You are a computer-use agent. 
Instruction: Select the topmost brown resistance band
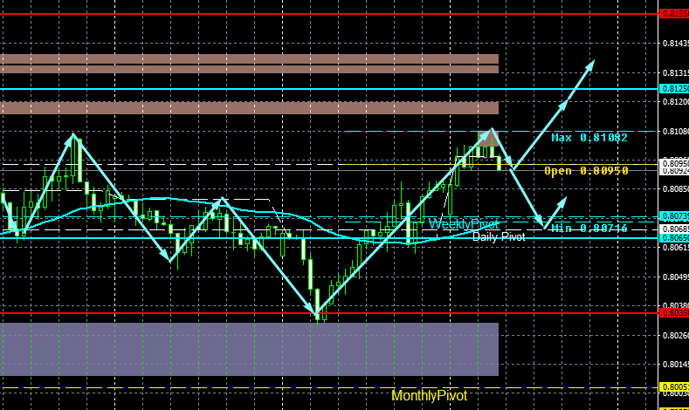[249, 58]
